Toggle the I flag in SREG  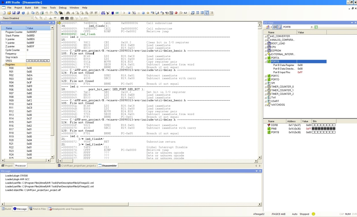(27, 61)
